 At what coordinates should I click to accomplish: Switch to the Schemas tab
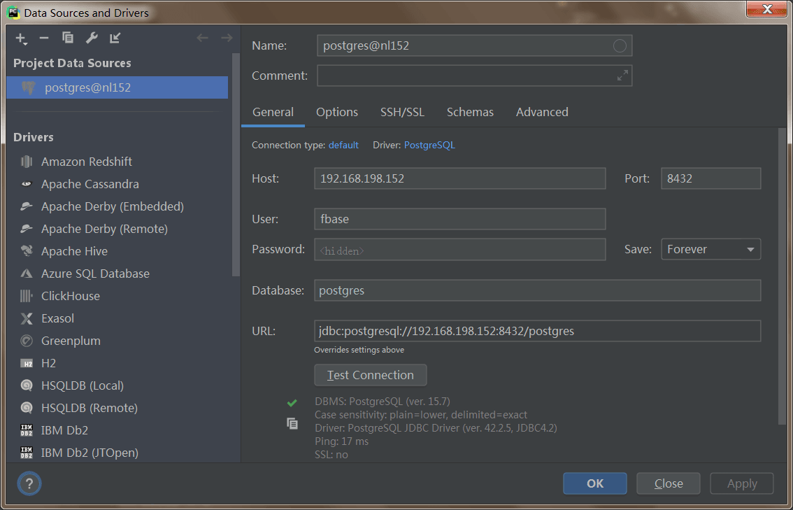[470, 112]
